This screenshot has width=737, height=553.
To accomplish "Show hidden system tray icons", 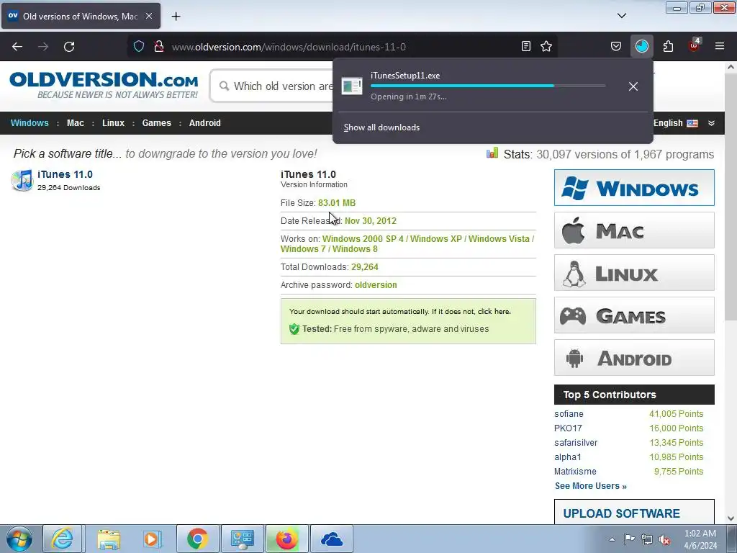I will (x=612, y=539).
